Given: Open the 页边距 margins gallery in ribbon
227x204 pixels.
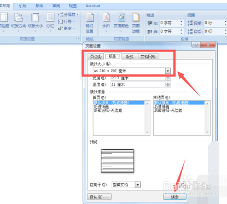Looking at the screenshot, I should pos(4,22).
